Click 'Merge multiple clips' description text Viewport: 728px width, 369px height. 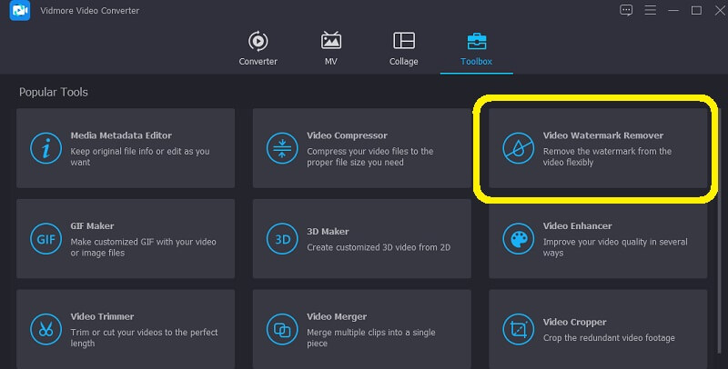pos(371,337)
